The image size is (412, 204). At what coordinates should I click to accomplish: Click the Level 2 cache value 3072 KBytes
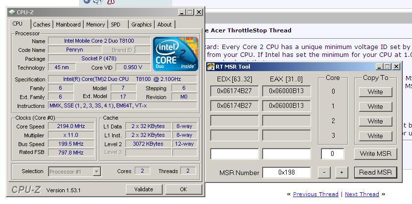[x=148, y=144]
